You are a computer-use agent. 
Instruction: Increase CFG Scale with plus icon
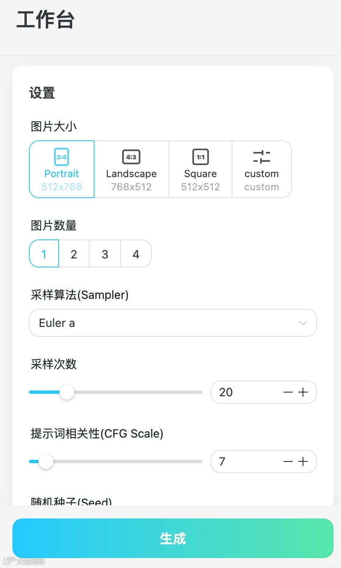coord(303,461)
